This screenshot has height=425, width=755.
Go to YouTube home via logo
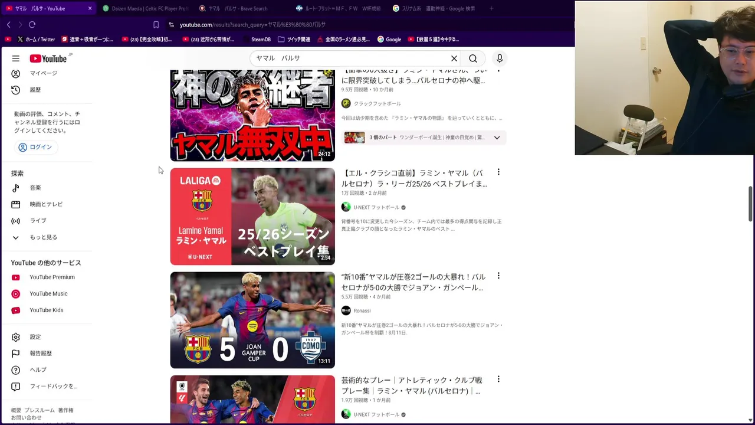[48, 58]
